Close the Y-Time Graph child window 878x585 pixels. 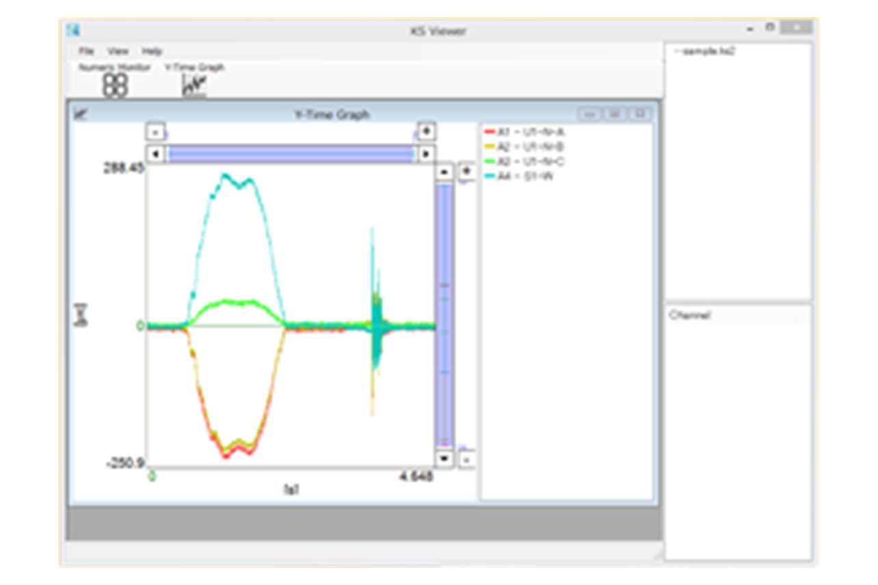[640, 114]
